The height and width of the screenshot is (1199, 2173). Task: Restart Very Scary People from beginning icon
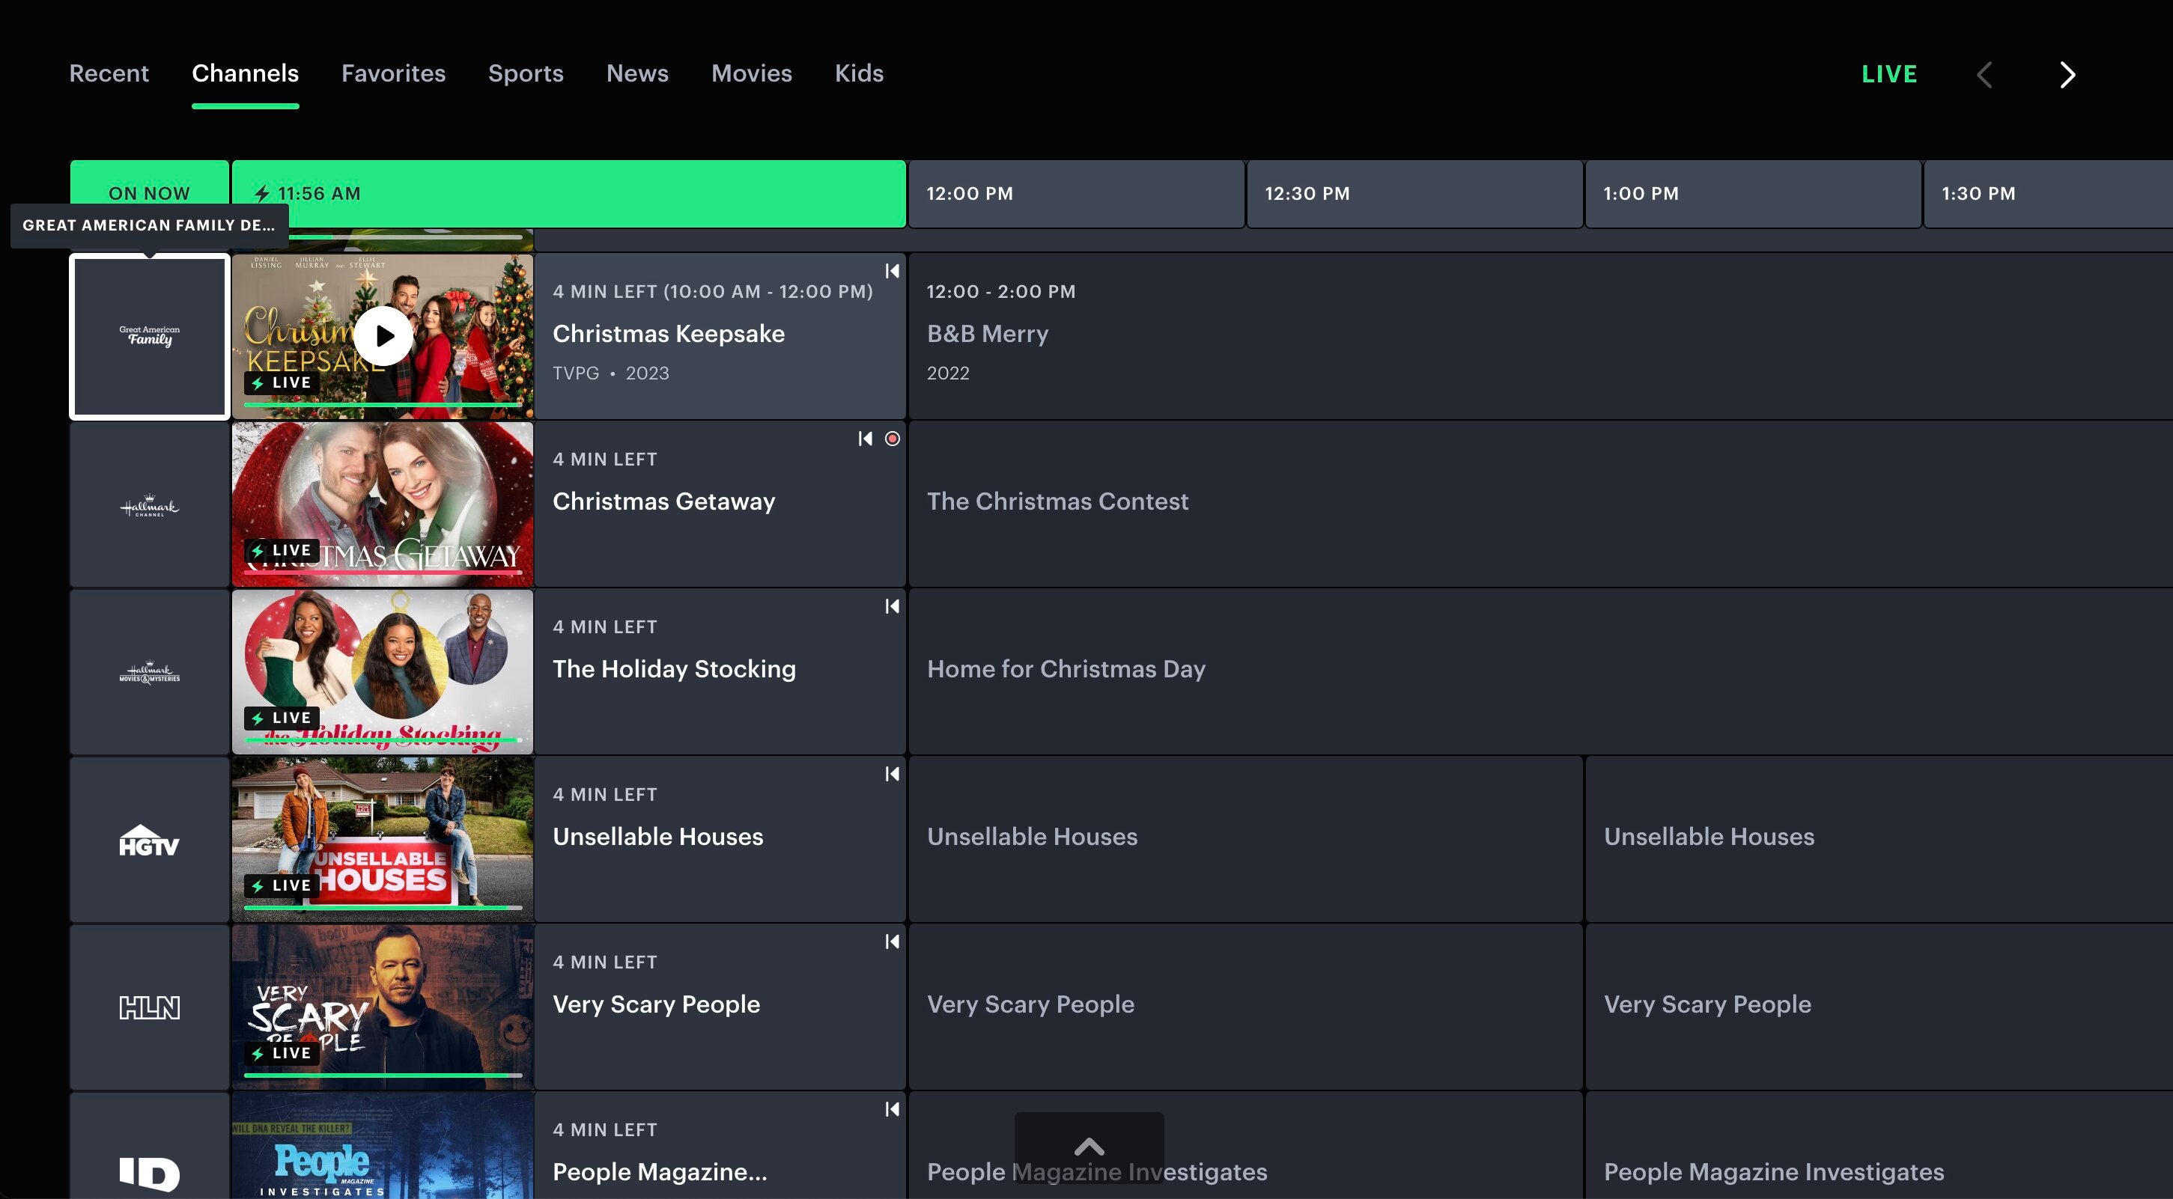tap(893, 942)
